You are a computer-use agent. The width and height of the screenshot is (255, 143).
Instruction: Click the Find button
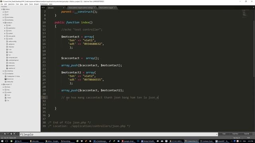[224, 134]
